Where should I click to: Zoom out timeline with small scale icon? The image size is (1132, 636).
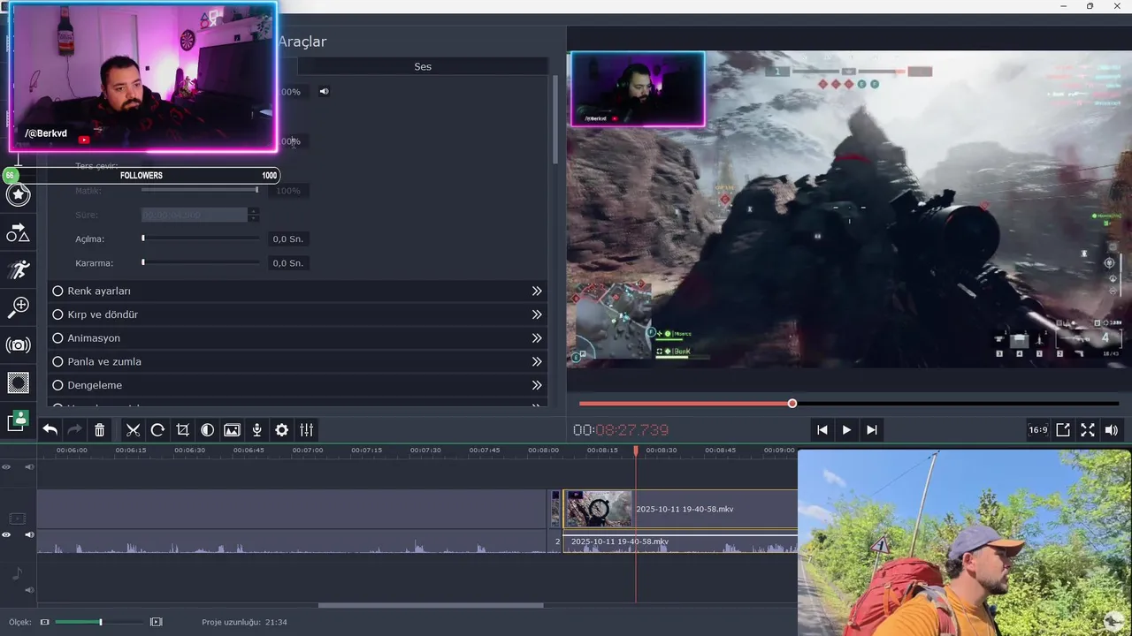pos(45,622)
